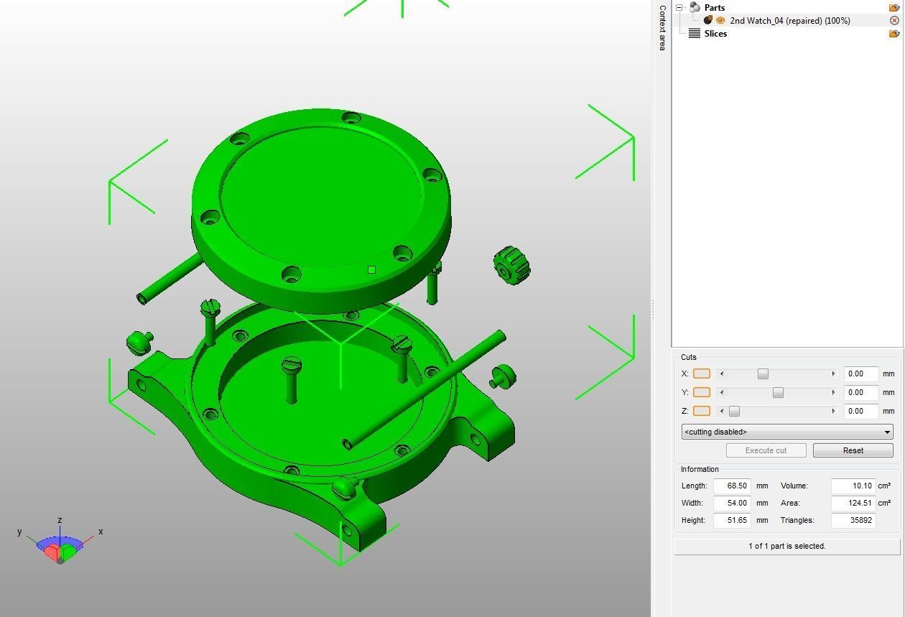
Task: Click the long strap pin over the case
Action: (x=424, y=389)
